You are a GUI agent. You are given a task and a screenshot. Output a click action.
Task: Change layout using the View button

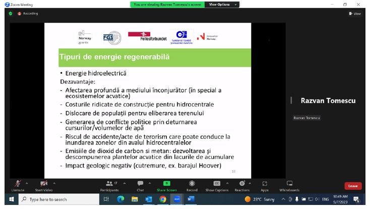click(x=355, y=14)
